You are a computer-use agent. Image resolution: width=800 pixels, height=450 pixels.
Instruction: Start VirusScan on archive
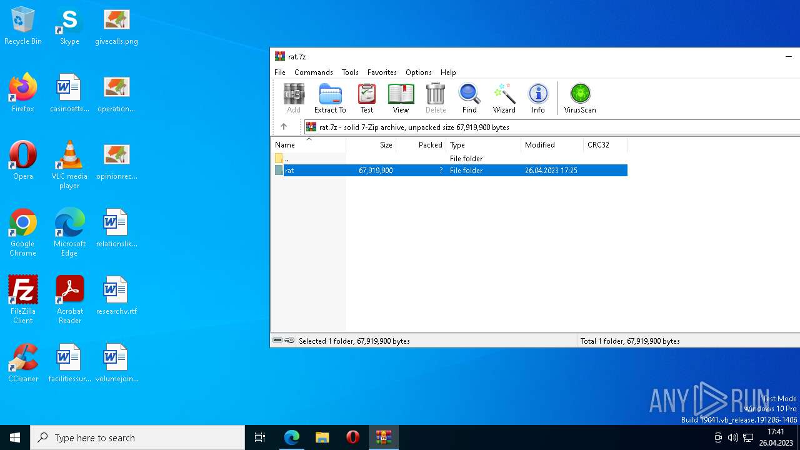pos(580,99)
